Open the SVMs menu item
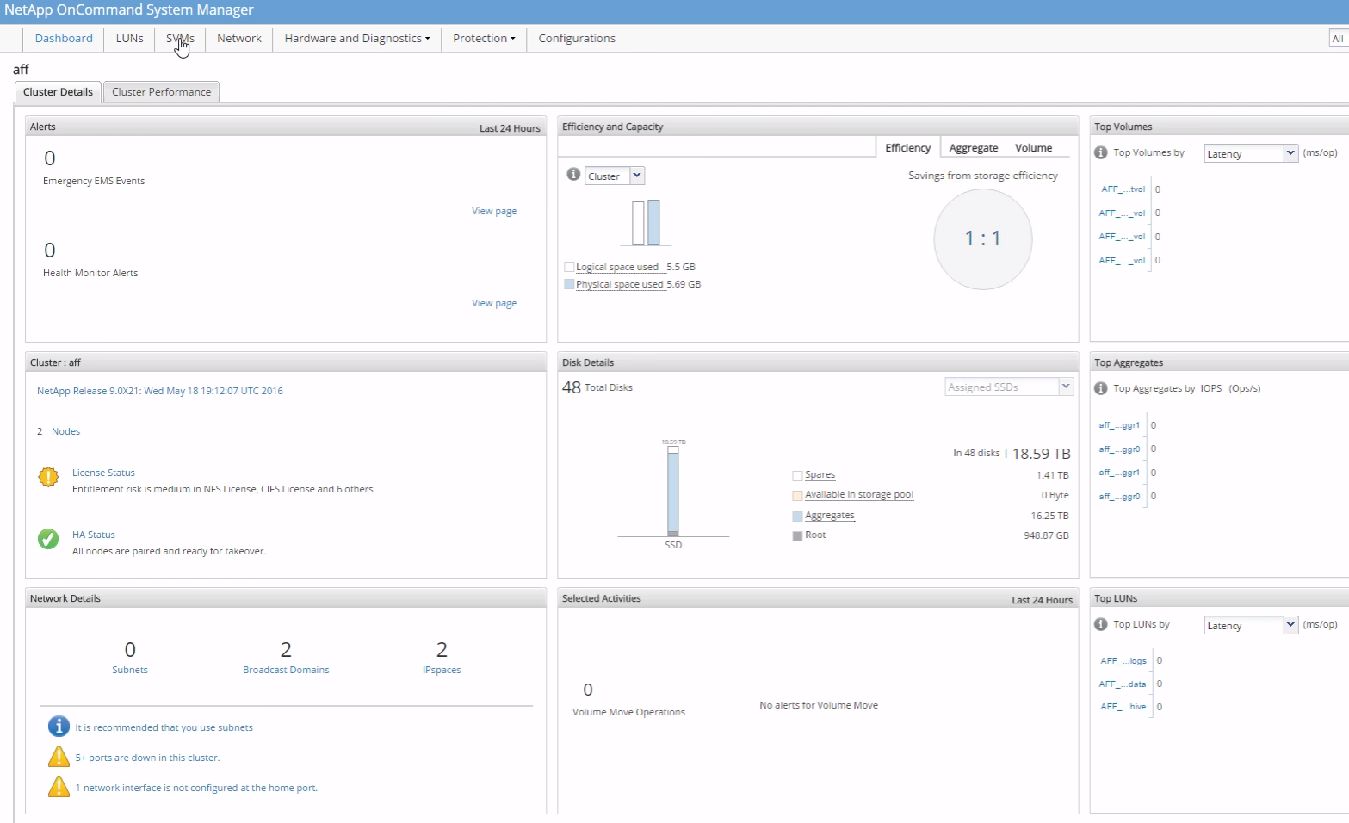Screen dimensions: 1349x823 (180, 39)
